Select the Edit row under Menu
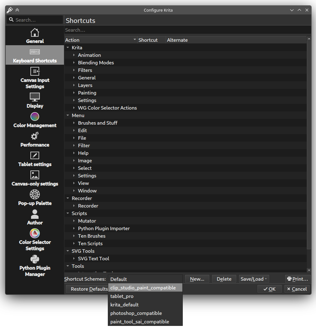 point(185,130)
